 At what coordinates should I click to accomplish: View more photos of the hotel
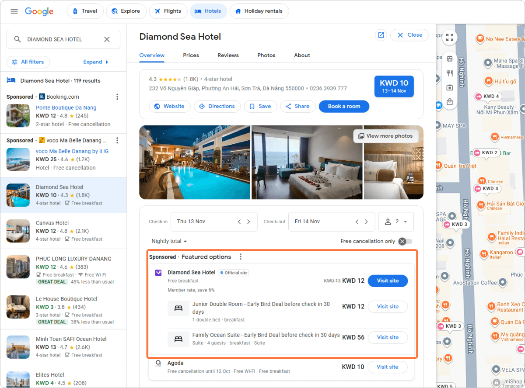pos(386,136)
